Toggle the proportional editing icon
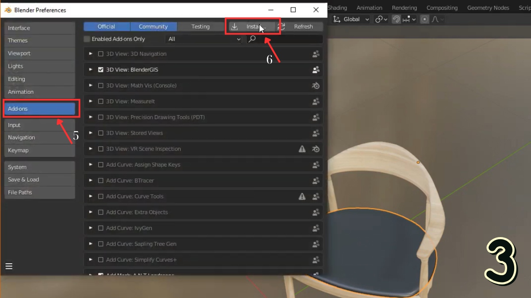The height and width of the screenshot is (298, 531). pyautogui.click(x=425, y=19)
